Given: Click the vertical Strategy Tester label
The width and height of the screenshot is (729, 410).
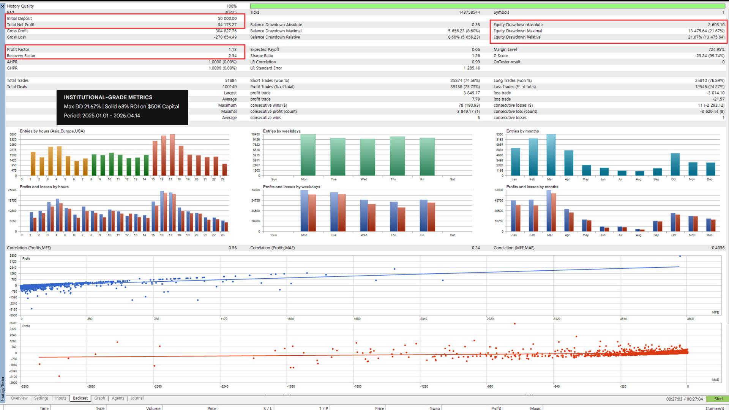Looking at the screenshot, I should coord(3,389).
